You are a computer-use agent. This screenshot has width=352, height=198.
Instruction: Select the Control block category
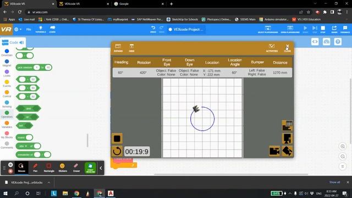tap(7, 94)
